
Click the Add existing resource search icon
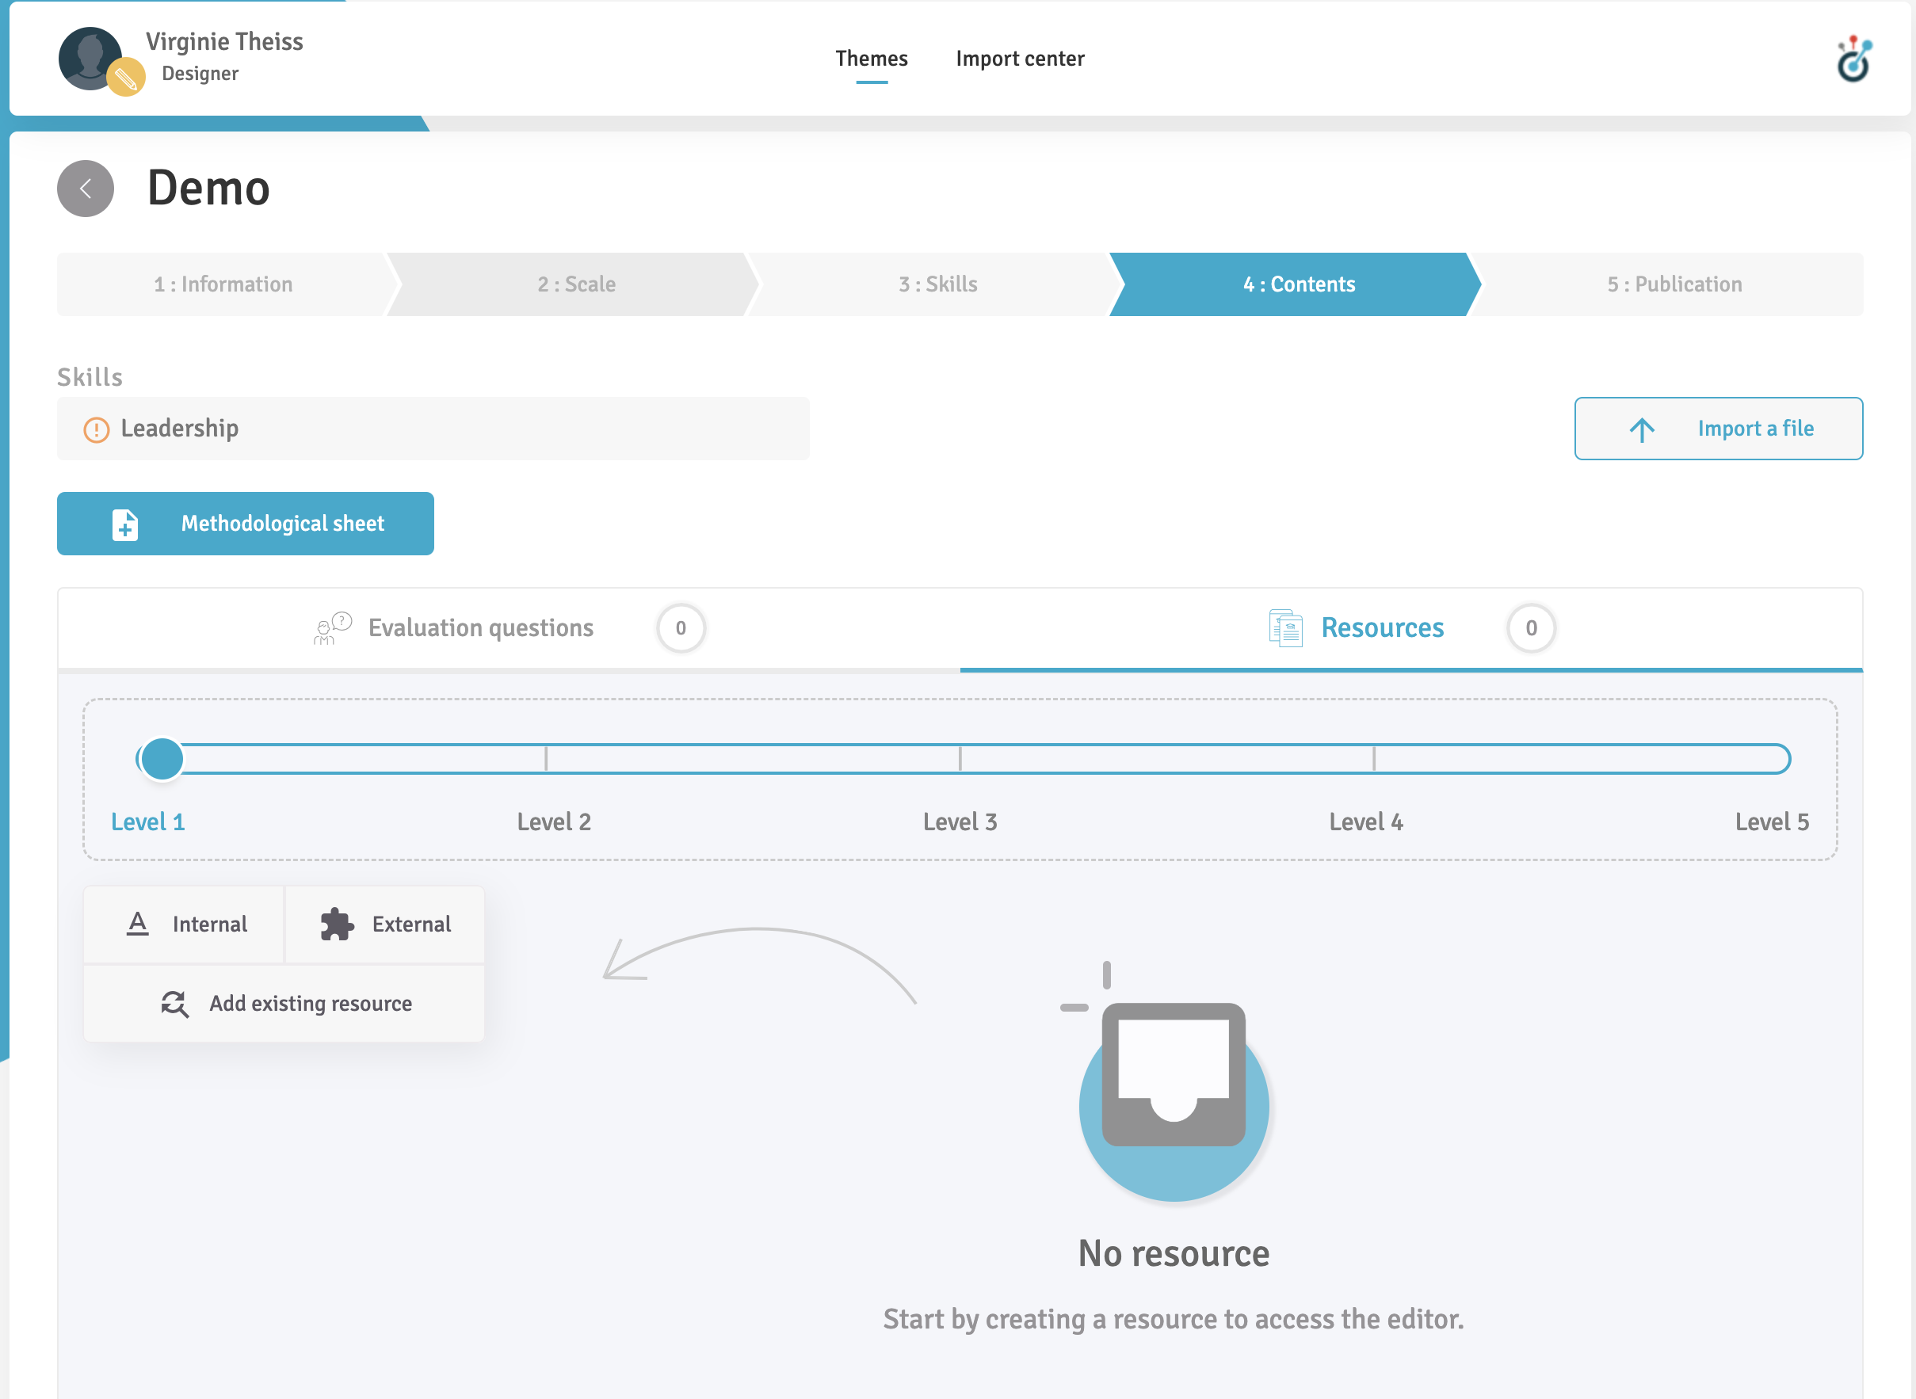(174, 1004)
